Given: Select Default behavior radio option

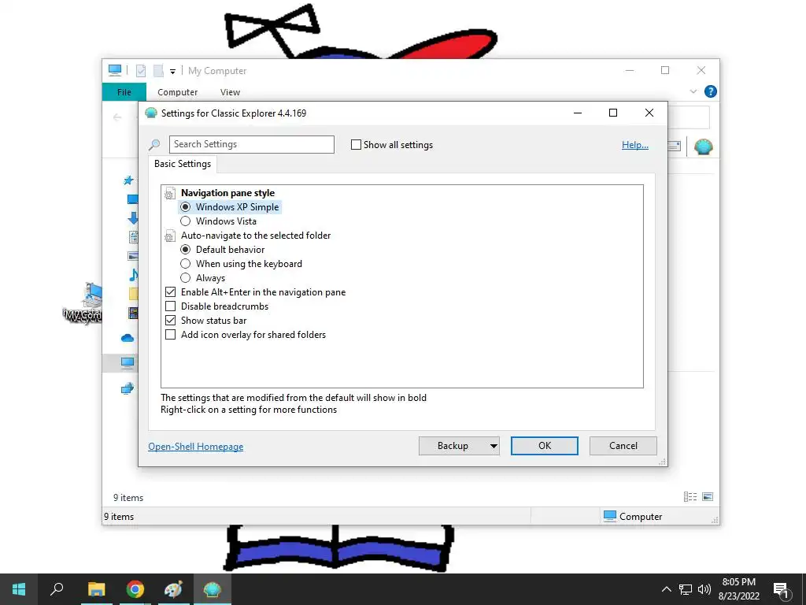Looking at the screenshot, I should pyautogui.click(x=186, y=250).
